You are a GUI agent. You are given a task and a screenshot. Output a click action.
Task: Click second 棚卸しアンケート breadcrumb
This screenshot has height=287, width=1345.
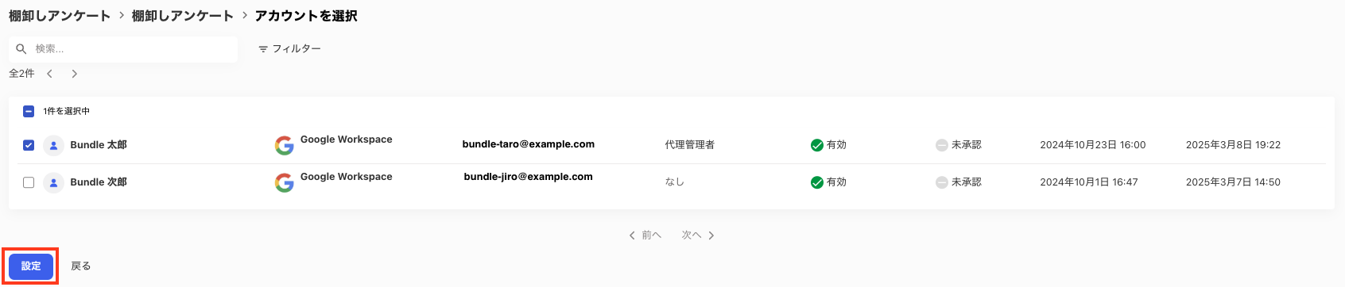[183, 16]
